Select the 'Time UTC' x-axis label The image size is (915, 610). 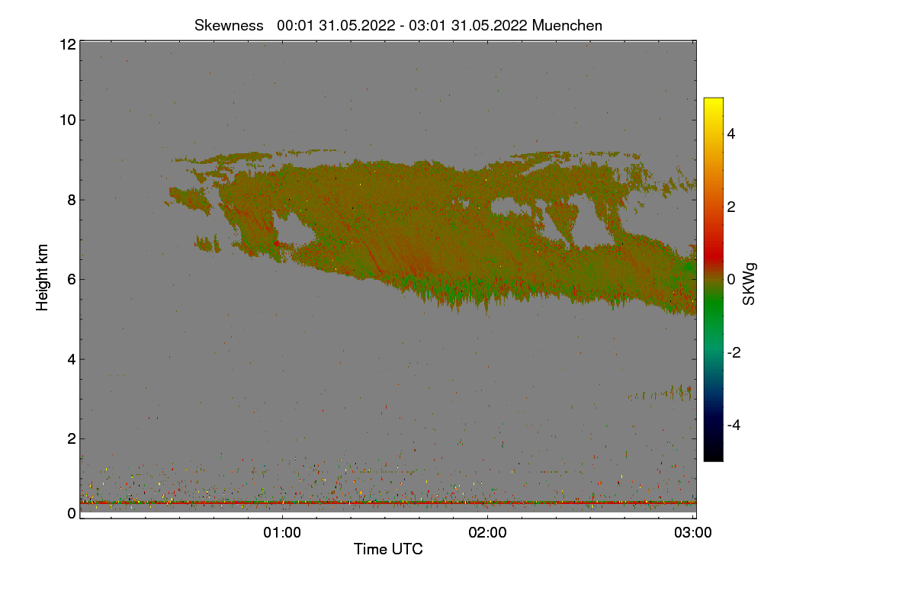click(388, 549)
